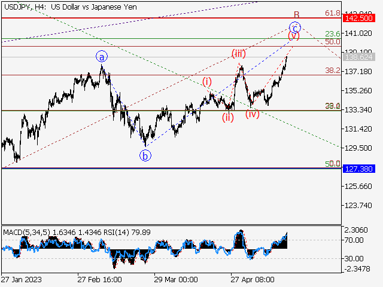This screenshot has width=383, height=287.
Task: Select the red 142.500 price level tag
Action: pyautogui.click(x=358, y=19)
